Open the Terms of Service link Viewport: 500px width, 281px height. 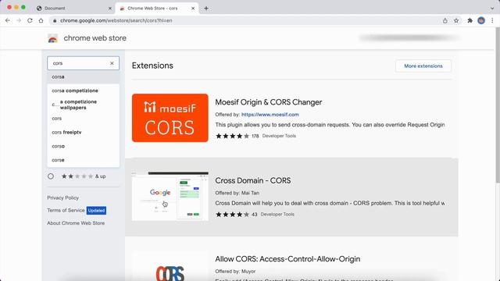pyautogui.click(x=66, y=210)
